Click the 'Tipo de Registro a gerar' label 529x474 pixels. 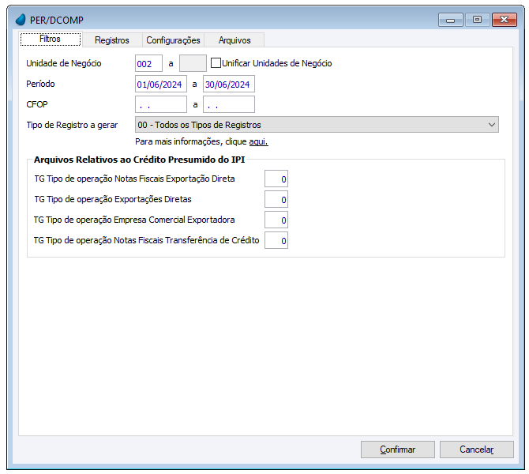point(72,126)
